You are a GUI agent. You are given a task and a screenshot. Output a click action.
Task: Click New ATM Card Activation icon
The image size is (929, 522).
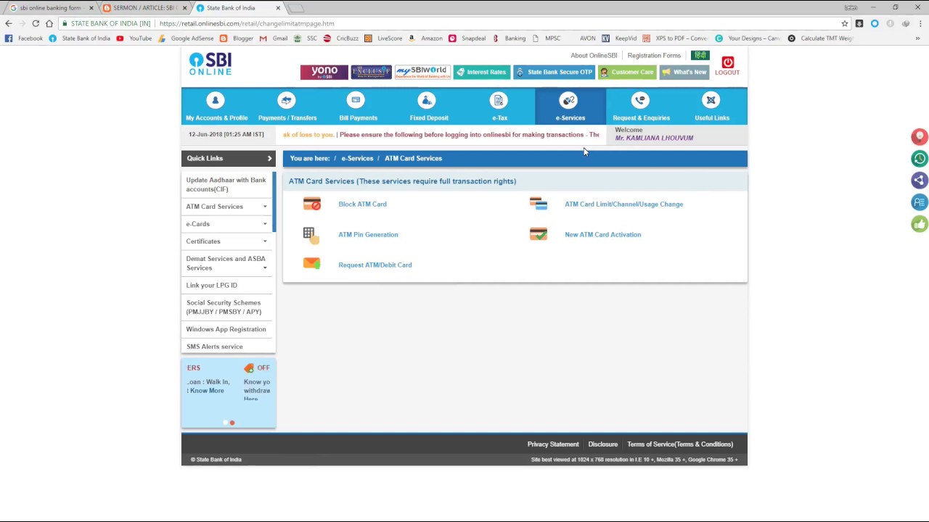click(539, 234)
